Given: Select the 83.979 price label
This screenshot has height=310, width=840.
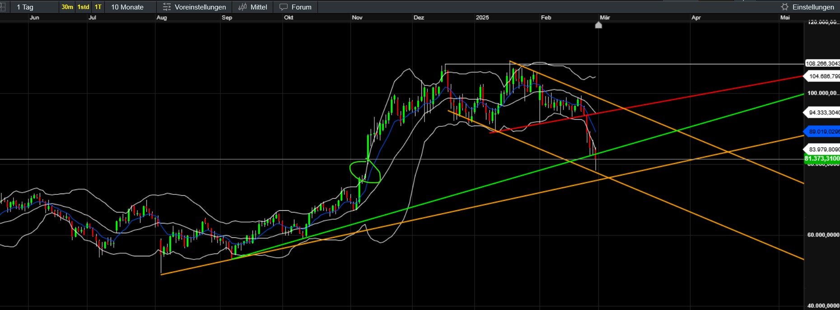Looking at the screenshot, I should tap(822, 149).
